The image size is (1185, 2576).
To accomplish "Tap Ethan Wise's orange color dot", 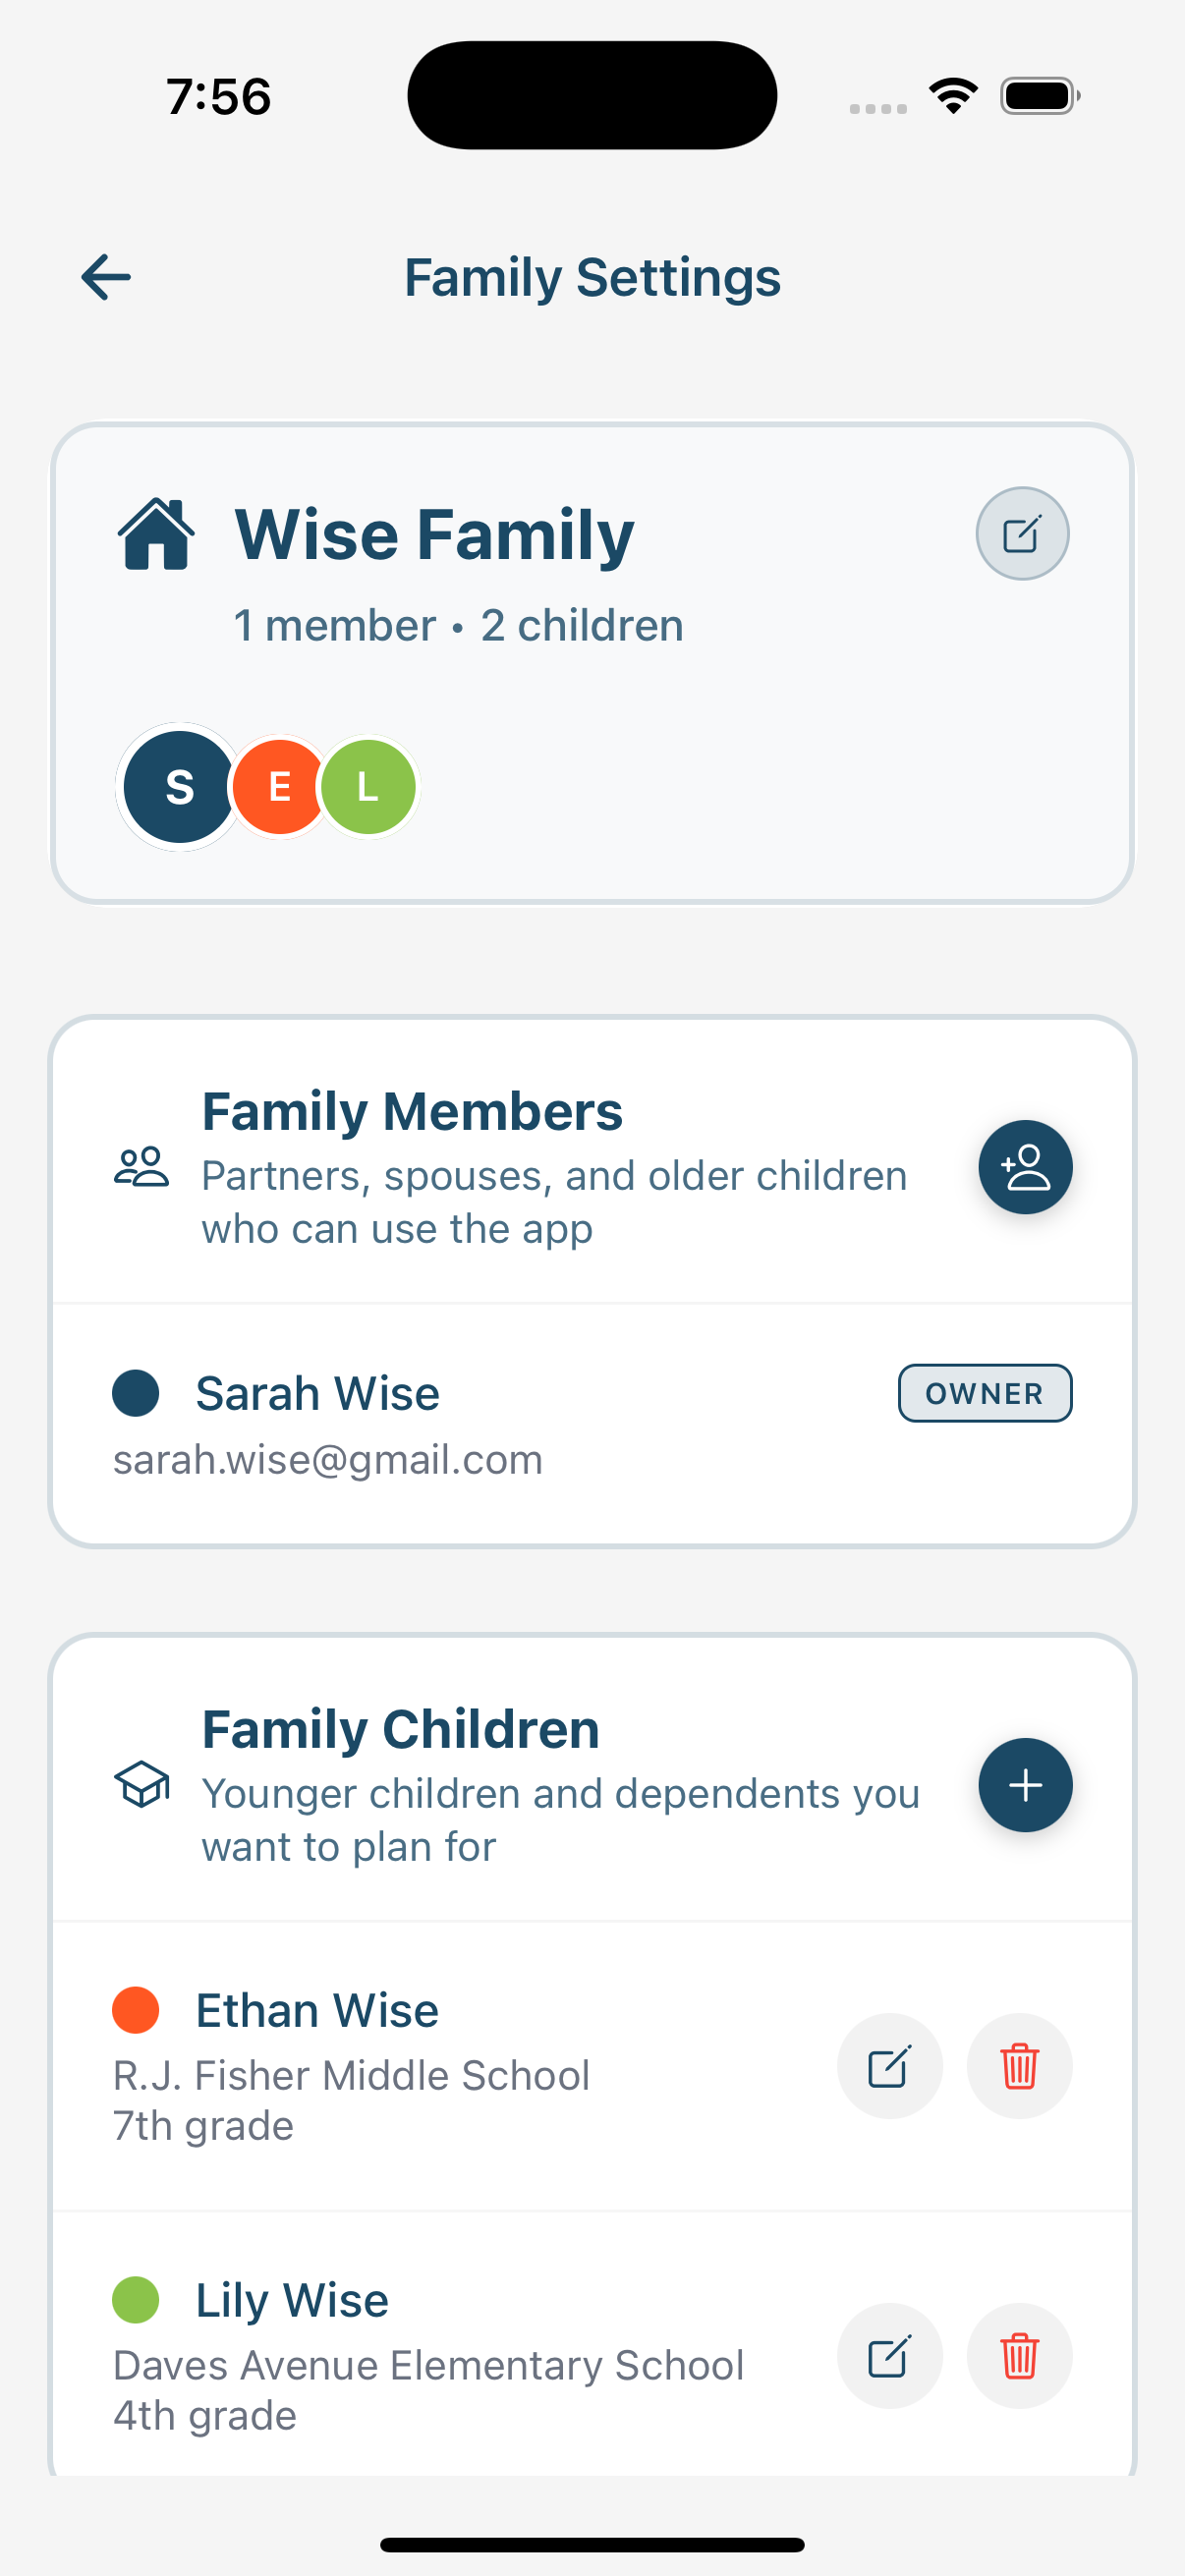I will 136,2010.
